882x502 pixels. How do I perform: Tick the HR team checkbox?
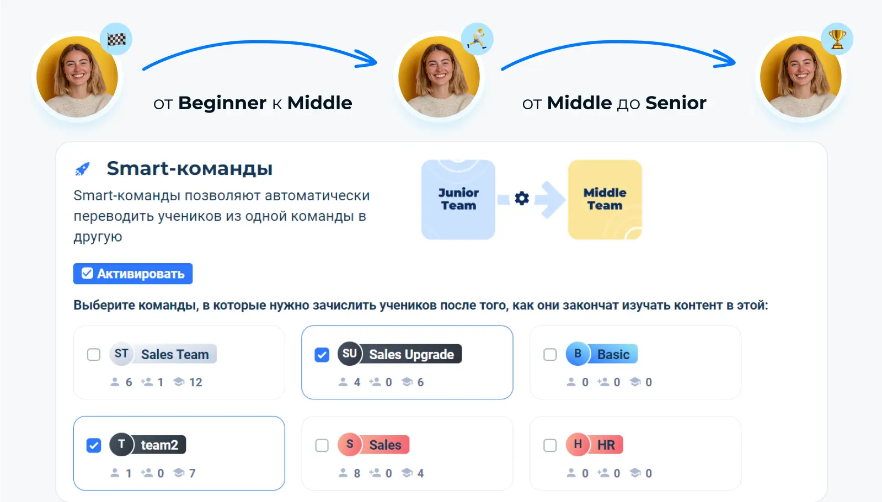pos(549,445)
